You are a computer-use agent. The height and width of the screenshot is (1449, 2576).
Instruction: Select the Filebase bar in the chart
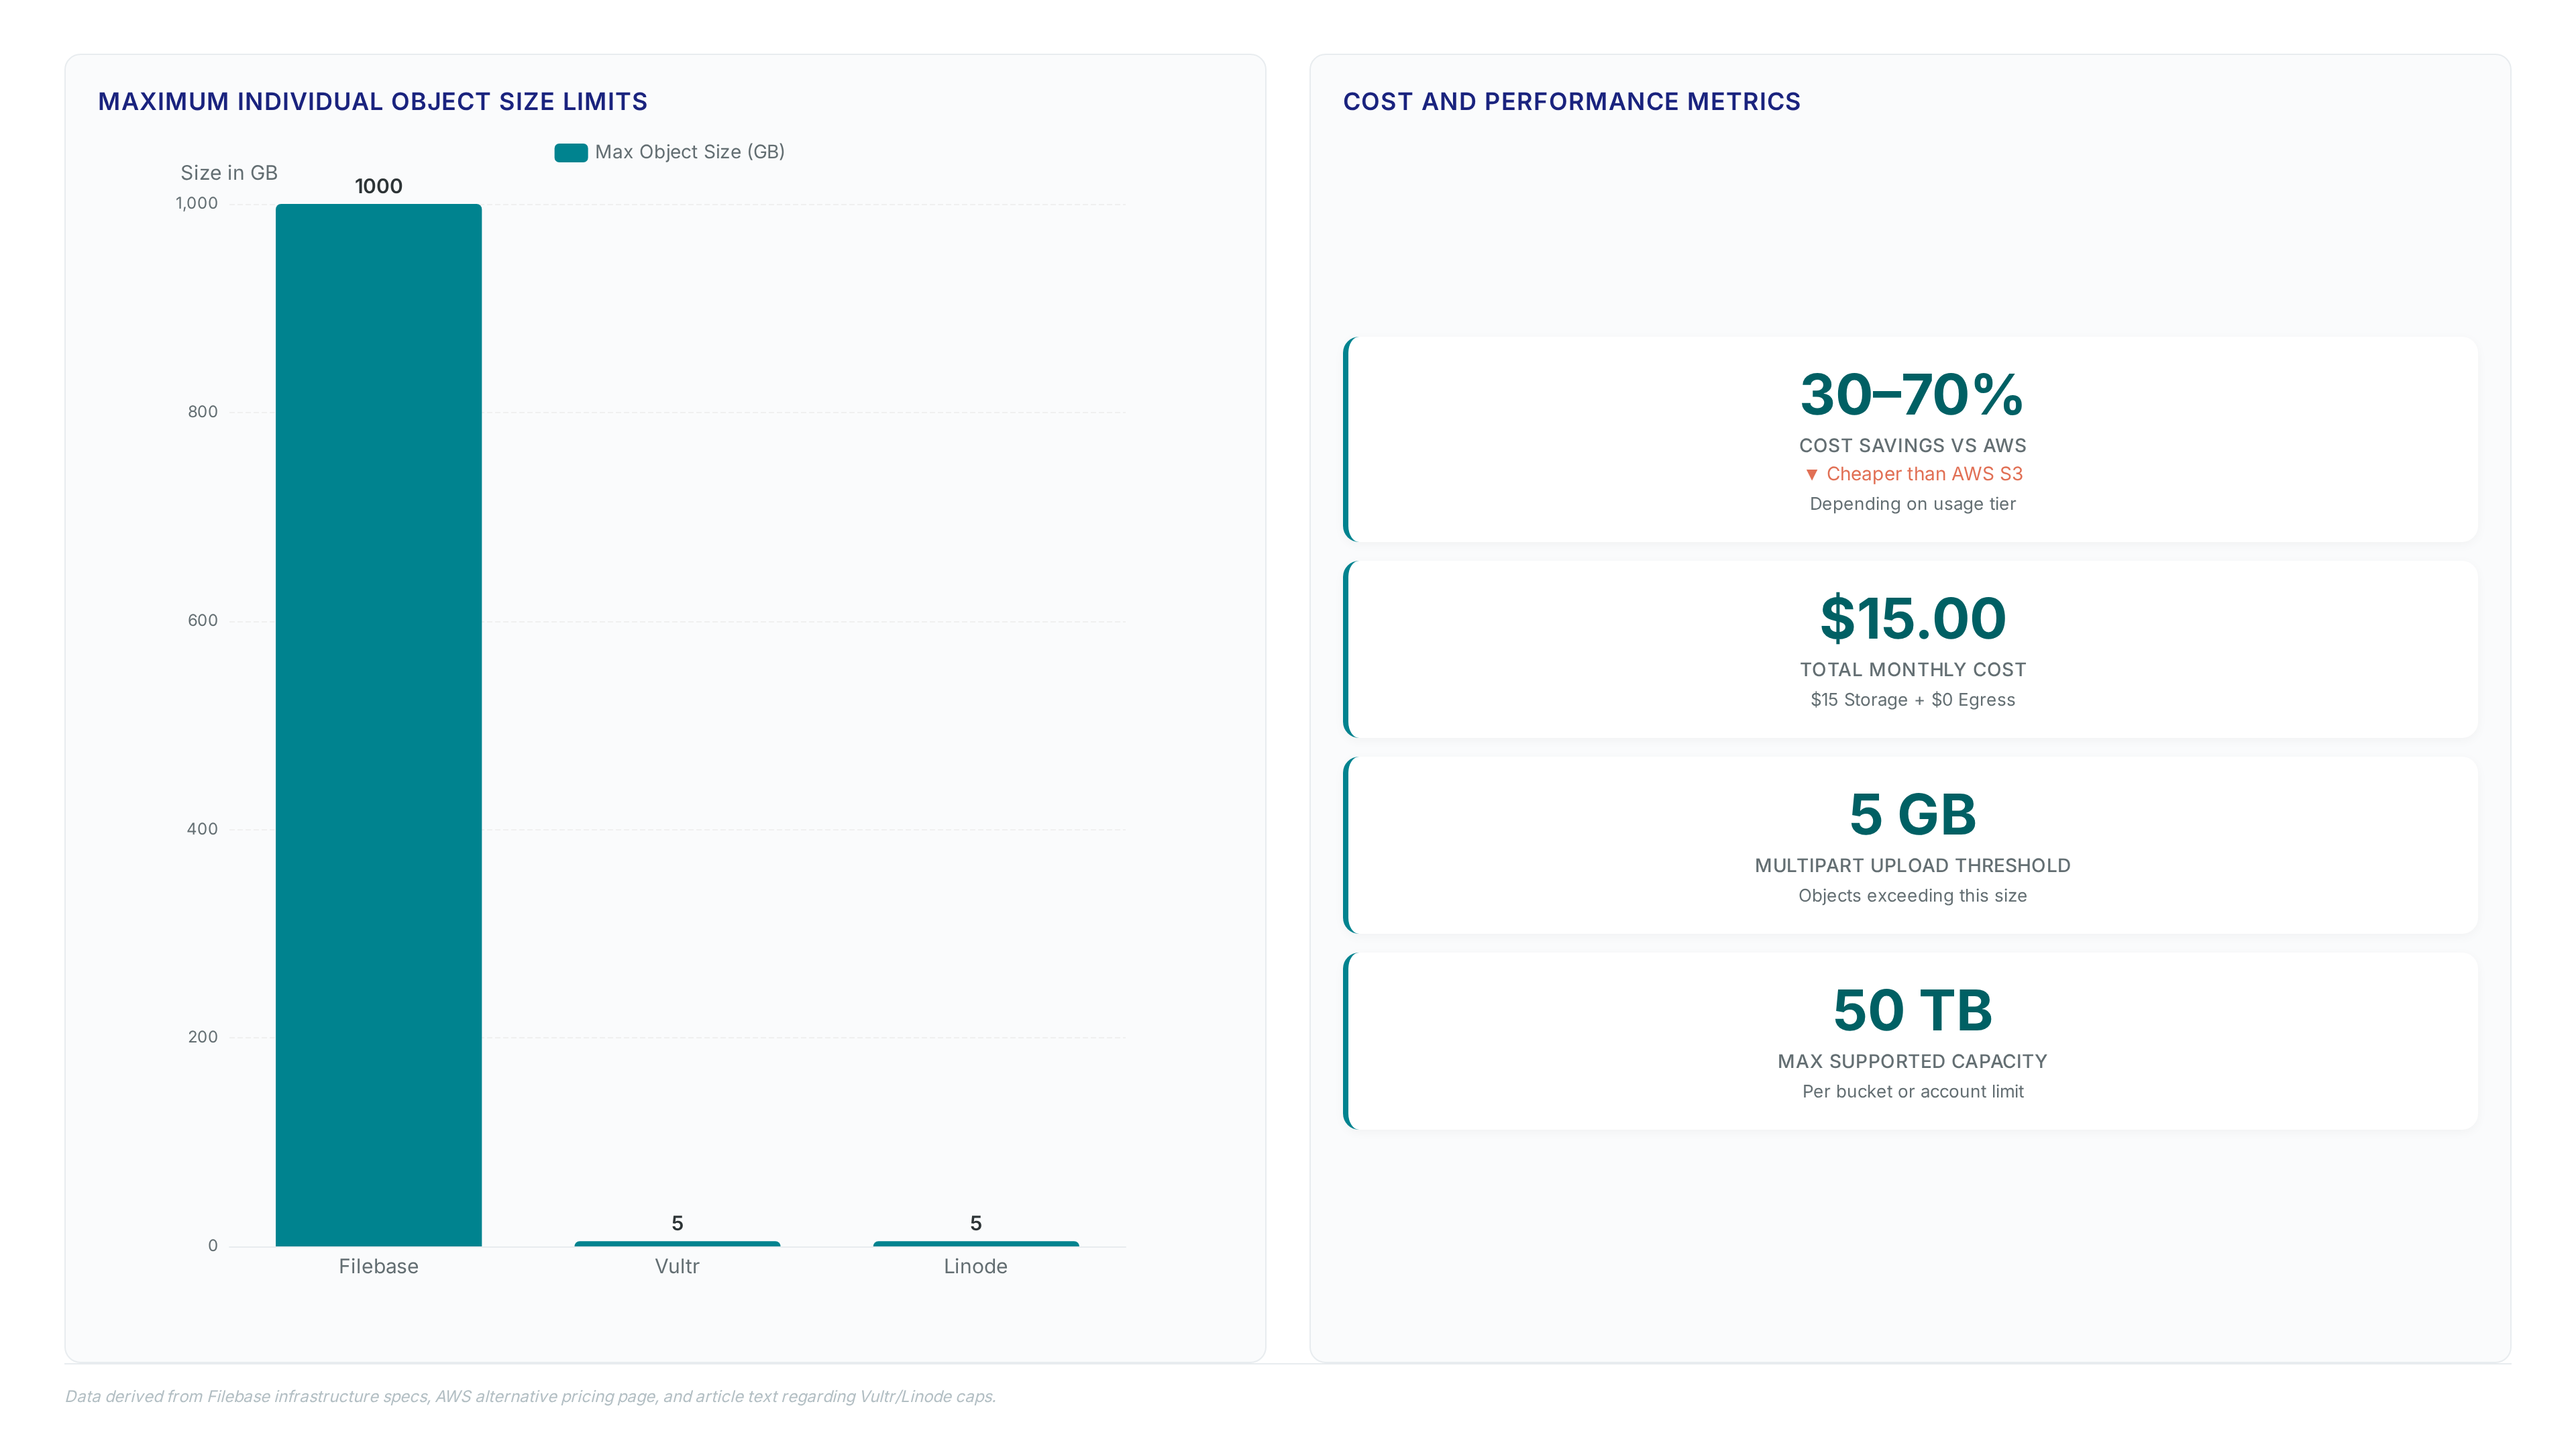[379, 725]
